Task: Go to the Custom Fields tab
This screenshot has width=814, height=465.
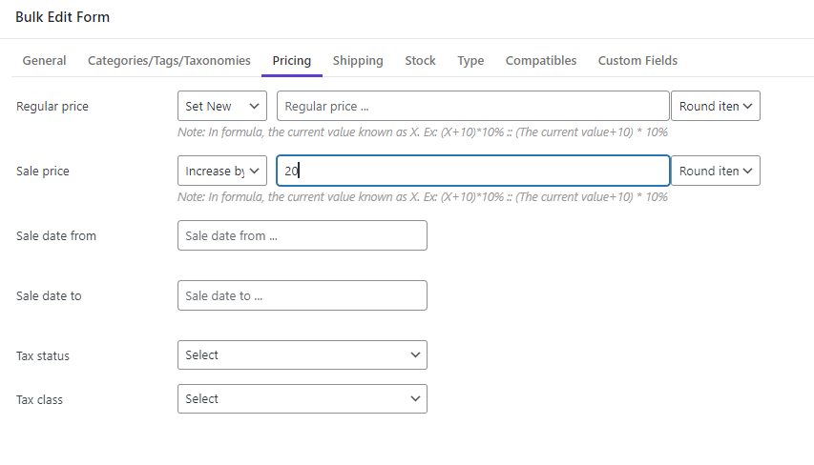Action: pos(637,61)
